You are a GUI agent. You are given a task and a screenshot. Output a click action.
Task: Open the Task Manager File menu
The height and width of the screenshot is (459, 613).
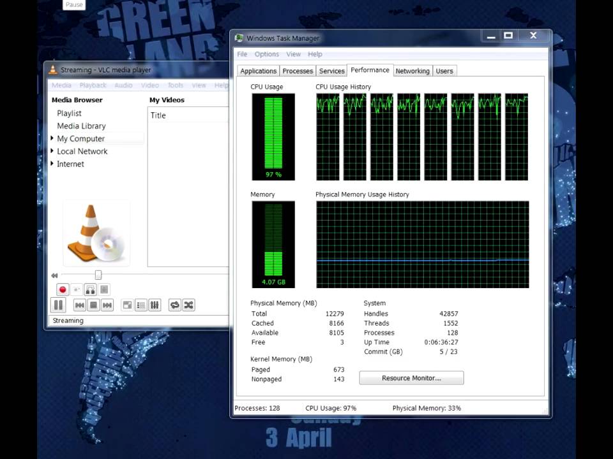242,54
